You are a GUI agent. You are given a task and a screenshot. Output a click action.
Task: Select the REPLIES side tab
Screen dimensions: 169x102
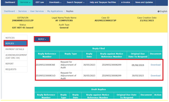tap(16, 43)
